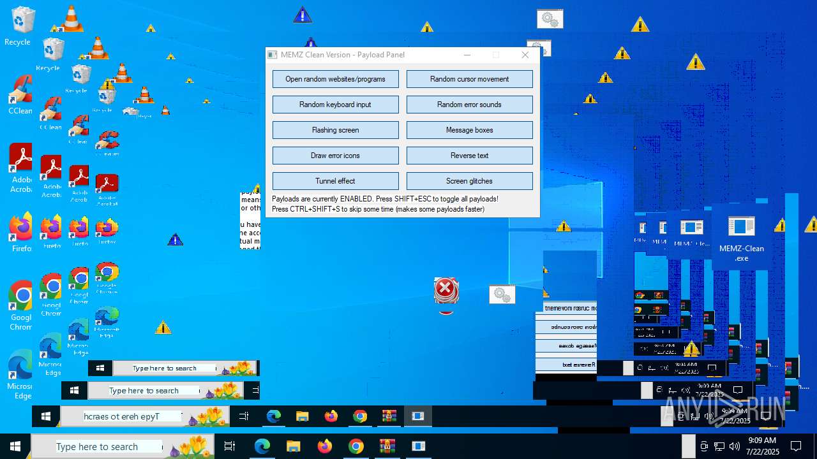Open the Meet Now tray icon

704,446
